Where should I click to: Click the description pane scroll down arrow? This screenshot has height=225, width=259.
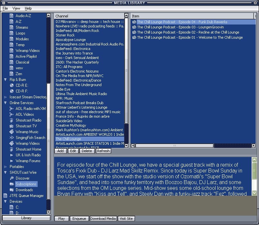pyautogui.click(x=254, y=193)
